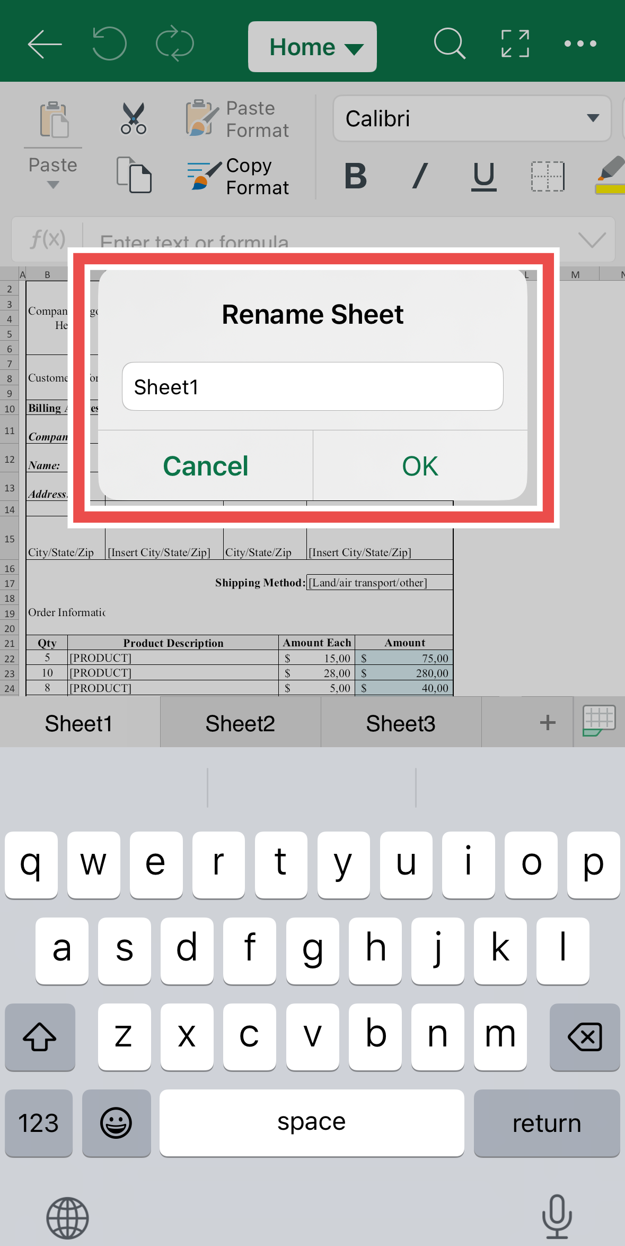The width and height of the screenshot is (625, 1246).
Task: Click the f(x) function button
Action: pos(48,239)
